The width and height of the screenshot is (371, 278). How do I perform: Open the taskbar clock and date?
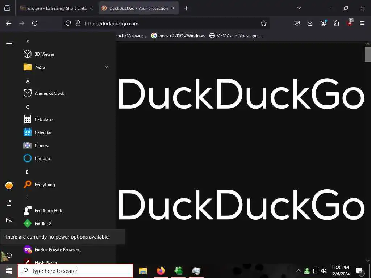pos(340,271)
